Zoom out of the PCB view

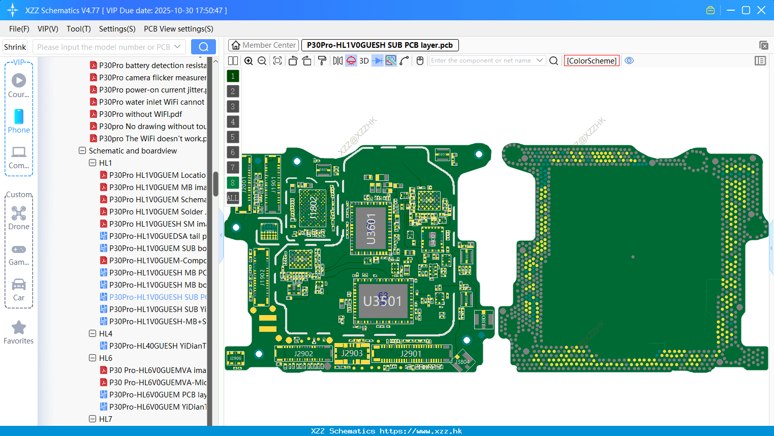tap(262, 60)
